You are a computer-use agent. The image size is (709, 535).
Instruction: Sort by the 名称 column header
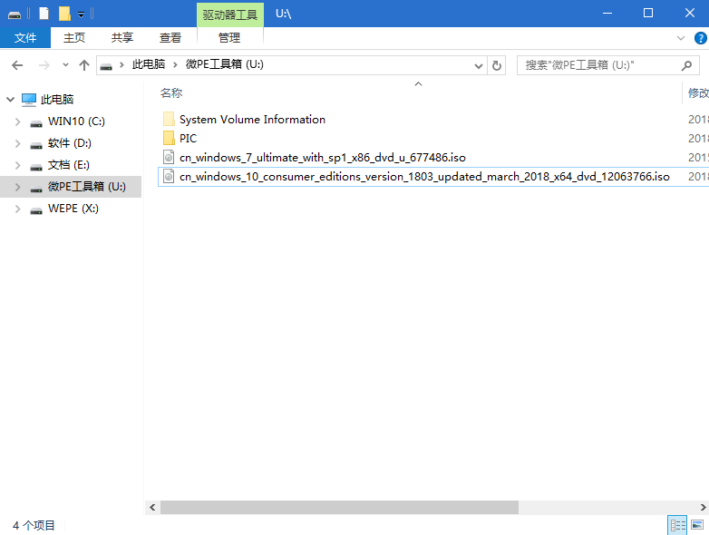pos(171,93)
